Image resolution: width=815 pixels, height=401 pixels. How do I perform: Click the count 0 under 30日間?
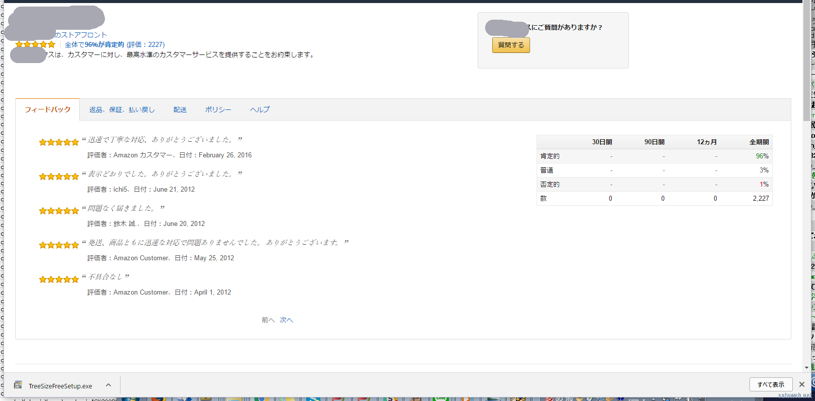pos(610,198)
